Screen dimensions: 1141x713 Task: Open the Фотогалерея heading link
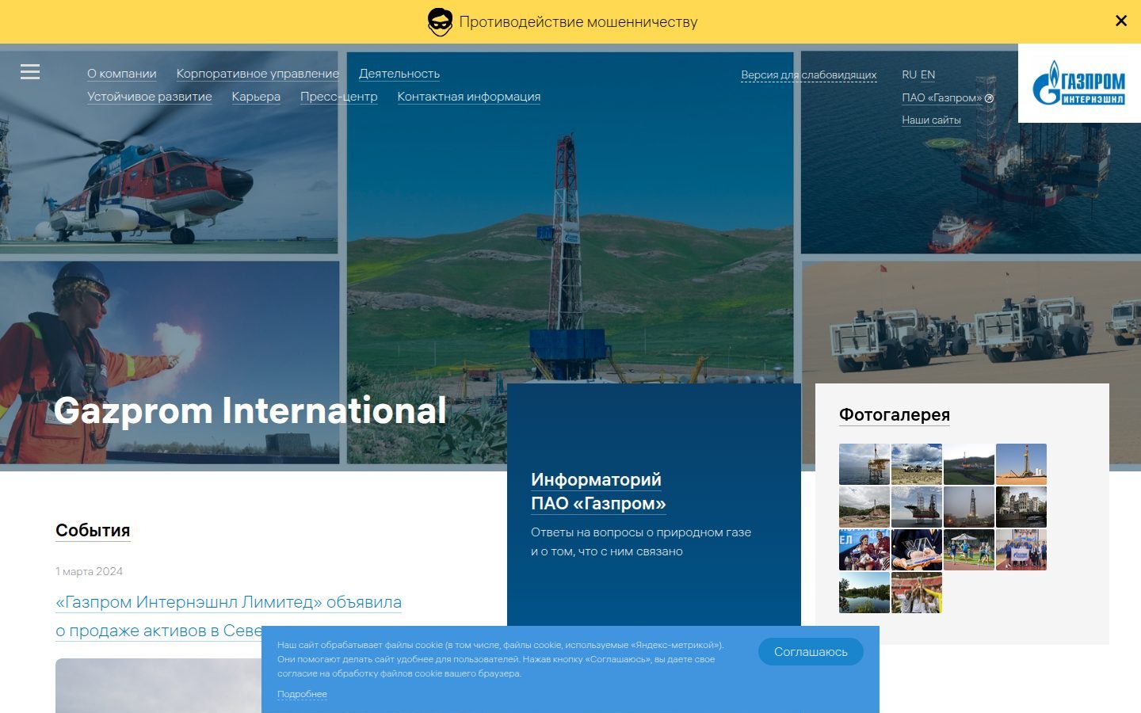click(895, 414)
